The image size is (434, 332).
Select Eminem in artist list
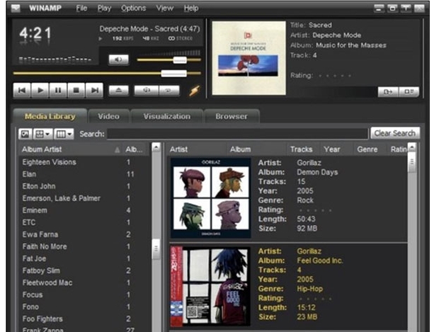(x=84, y=210)
